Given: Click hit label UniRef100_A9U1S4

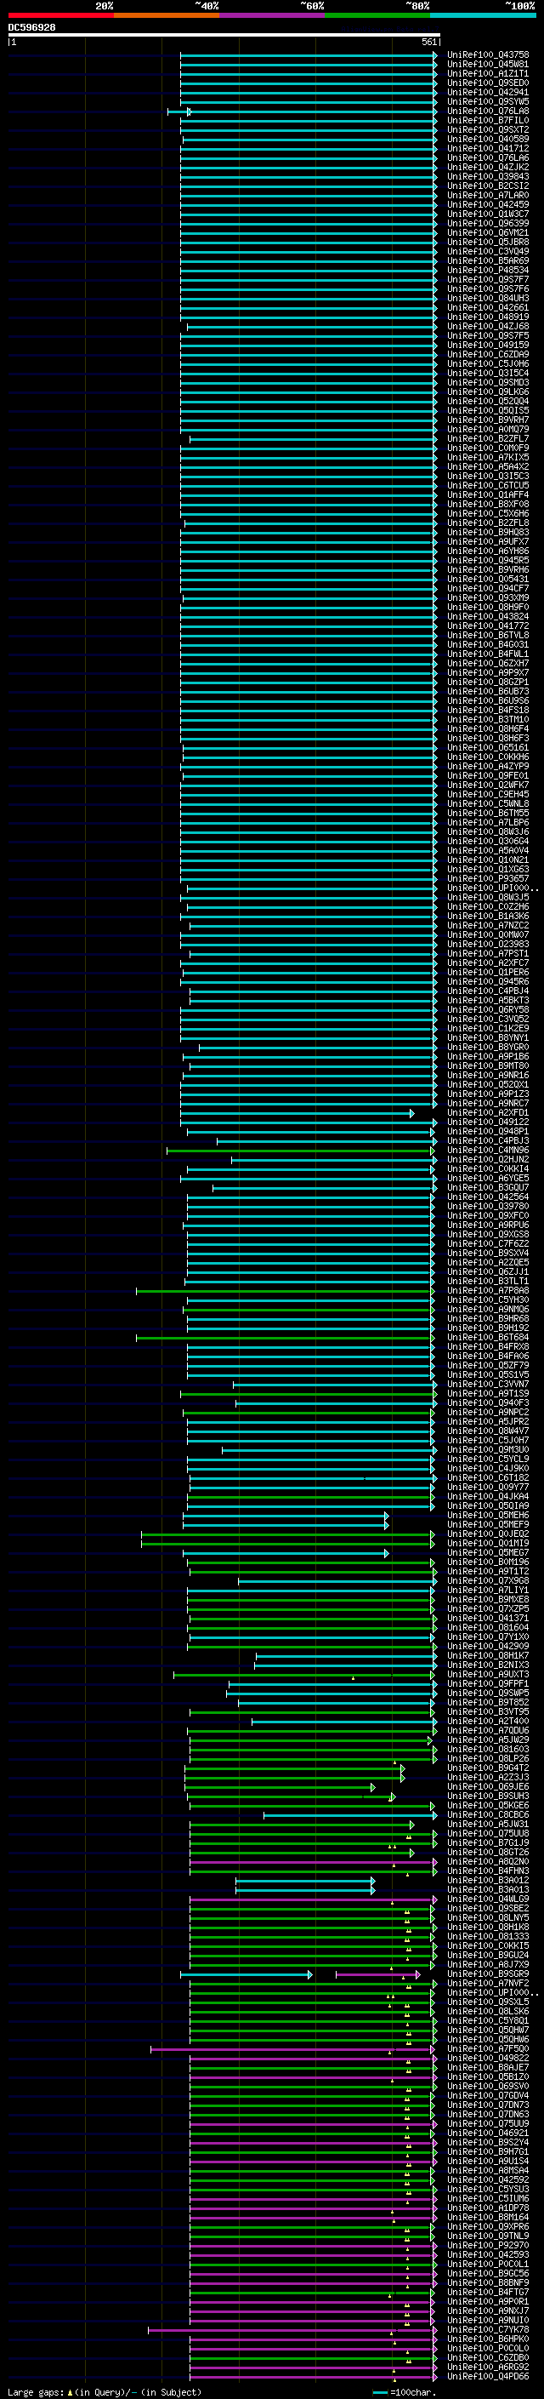Looking at the screenshot, I should (x=488, y=2161).
